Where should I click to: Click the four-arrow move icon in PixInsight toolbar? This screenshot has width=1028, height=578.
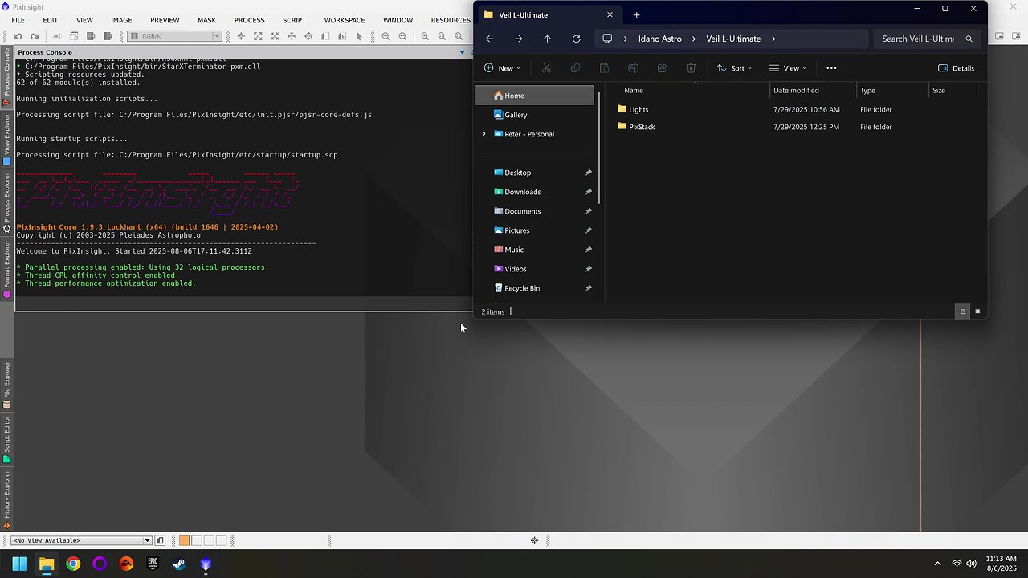point(292,36)
